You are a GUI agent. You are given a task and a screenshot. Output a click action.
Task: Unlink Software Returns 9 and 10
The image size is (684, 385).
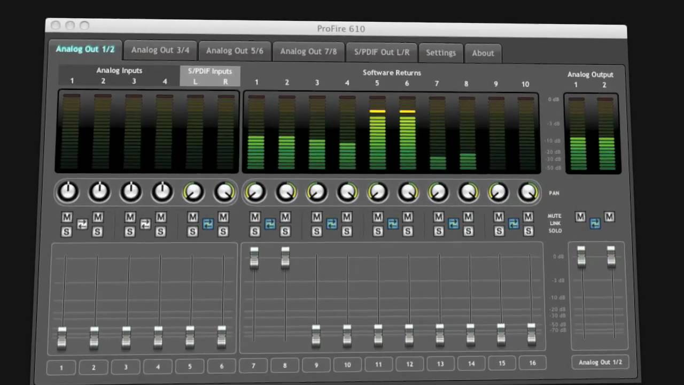tap(514, 225)
